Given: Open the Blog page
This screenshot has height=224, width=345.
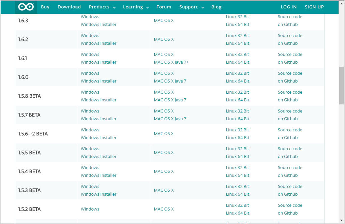Looking at the screenshot, I should pos(216,7).
